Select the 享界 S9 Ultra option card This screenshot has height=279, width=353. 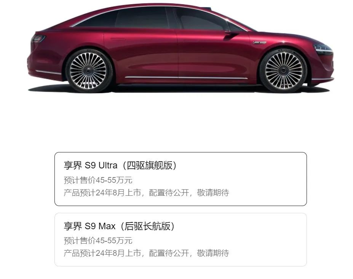tap(180, 179)
